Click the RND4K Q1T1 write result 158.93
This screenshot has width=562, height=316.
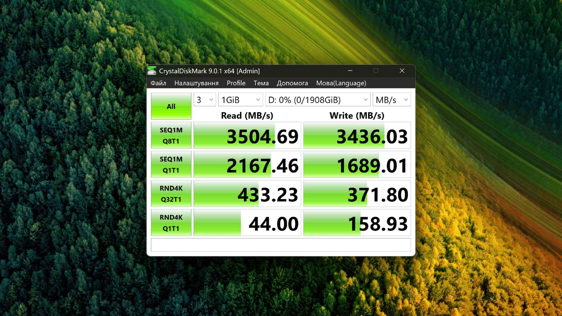pyautogui.click(x=357, y=223)
